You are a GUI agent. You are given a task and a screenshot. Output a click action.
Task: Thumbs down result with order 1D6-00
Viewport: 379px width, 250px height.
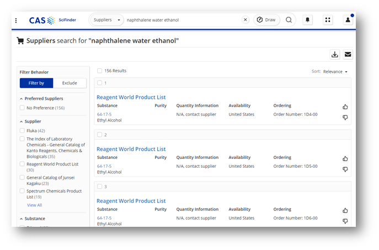(x=345, y=221)
